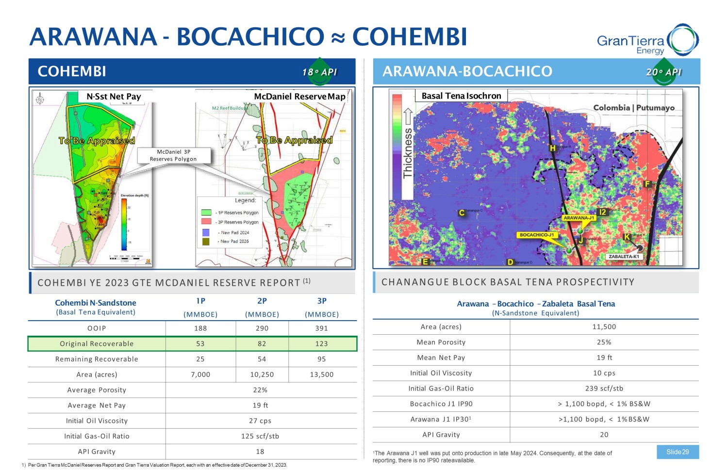Click the "ARAWANA - BOCACHICO ≈ COHEMBI" slide title
The width and height of the screenshot is (728, 471).
pyautogui.click(x=248, y=36)
